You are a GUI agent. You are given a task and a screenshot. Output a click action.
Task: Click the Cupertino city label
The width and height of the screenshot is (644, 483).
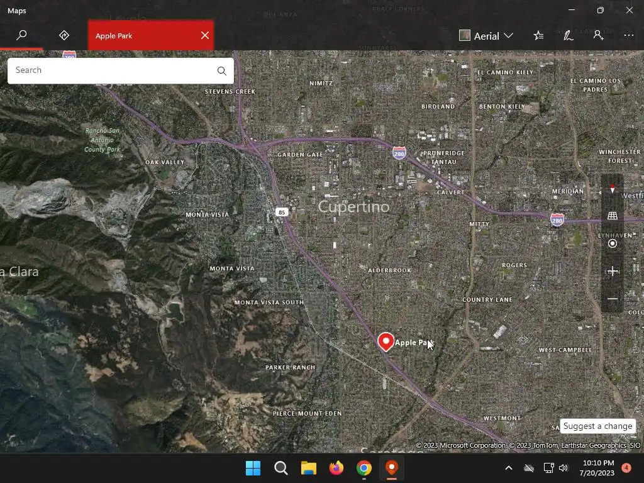[353, 206]
